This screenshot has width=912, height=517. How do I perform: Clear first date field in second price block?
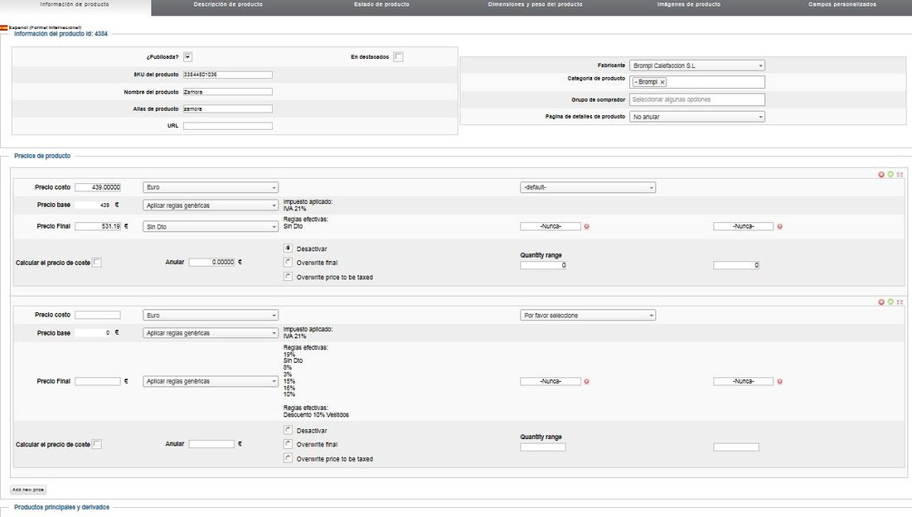(x=586, y=381)
